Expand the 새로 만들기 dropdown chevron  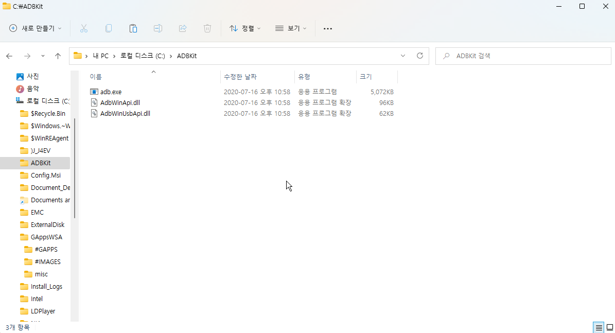[59, 28]
